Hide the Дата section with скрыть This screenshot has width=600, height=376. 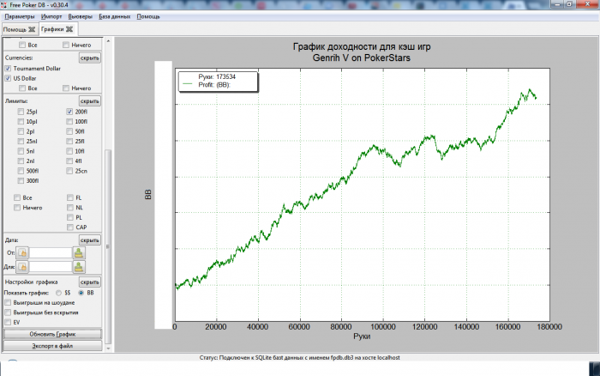(90, 240)
